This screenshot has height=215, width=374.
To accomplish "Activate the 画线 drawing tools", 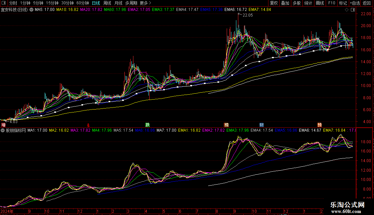I will click(320, 3).
